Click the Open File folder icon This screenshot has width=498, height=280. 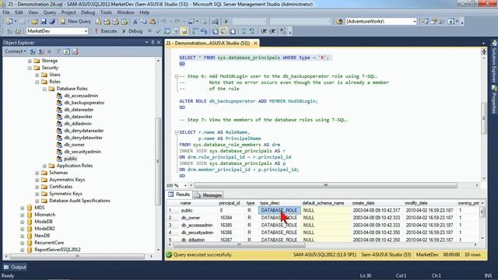(34, 22)
